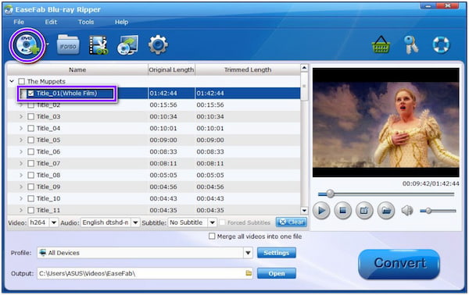Viewport: 469px width, 295px height.
Task: Open the IFO/ISO folder load icon
Action: coord(68,45)
